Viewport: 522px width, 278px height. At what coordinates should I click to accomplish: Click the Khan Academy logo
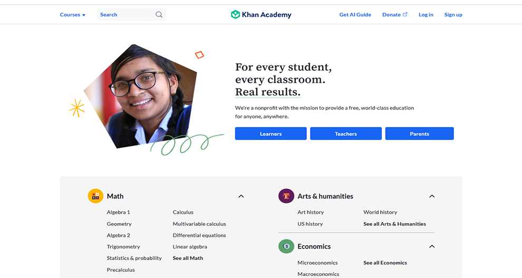coord(261,15)
